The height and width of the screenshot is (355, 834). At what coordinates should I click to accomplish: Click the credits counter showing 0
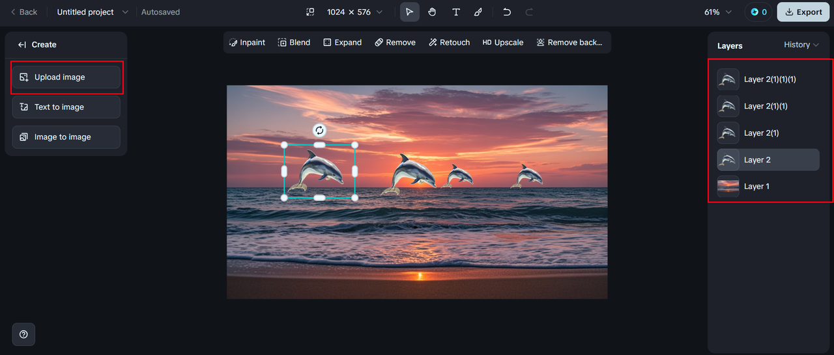[x=758, y=12]
